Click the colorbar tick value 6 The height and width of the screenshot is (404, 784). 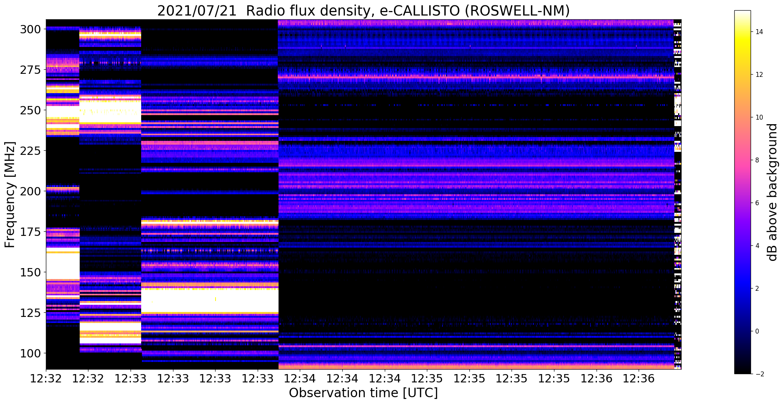pos(757,203)
